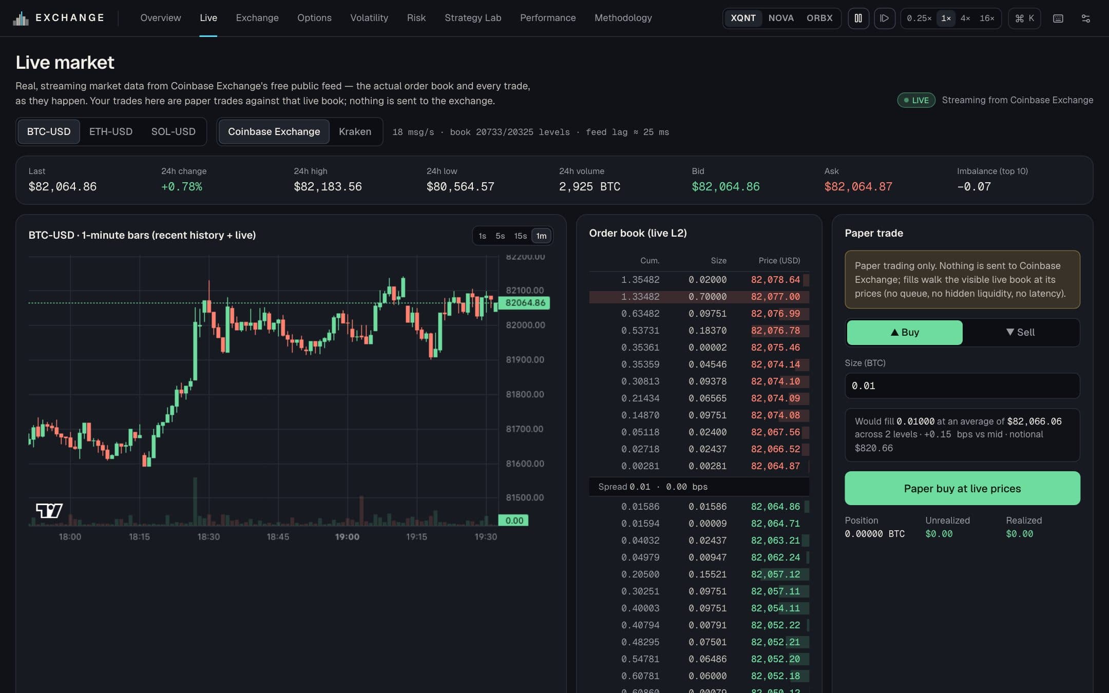Select the BTC-USD pair

[49, 132]
